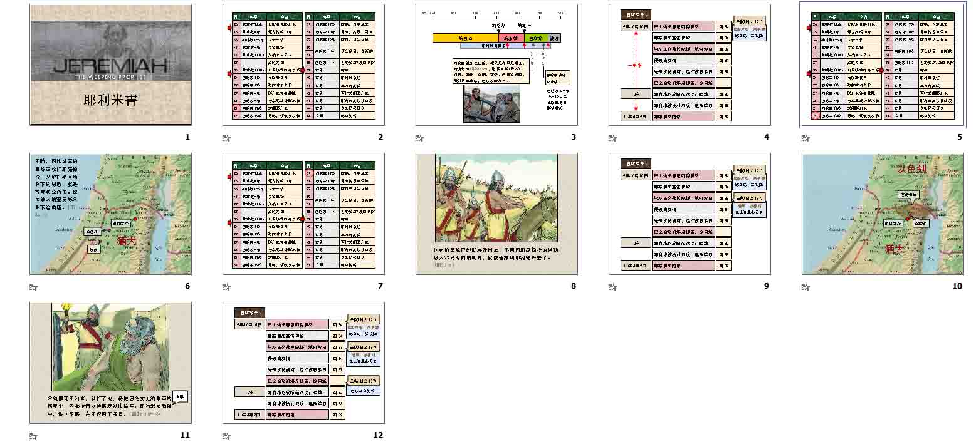Select slide 4 events table thumbnail
This screenshot has width=976, height=444.
tap(690, 65)
